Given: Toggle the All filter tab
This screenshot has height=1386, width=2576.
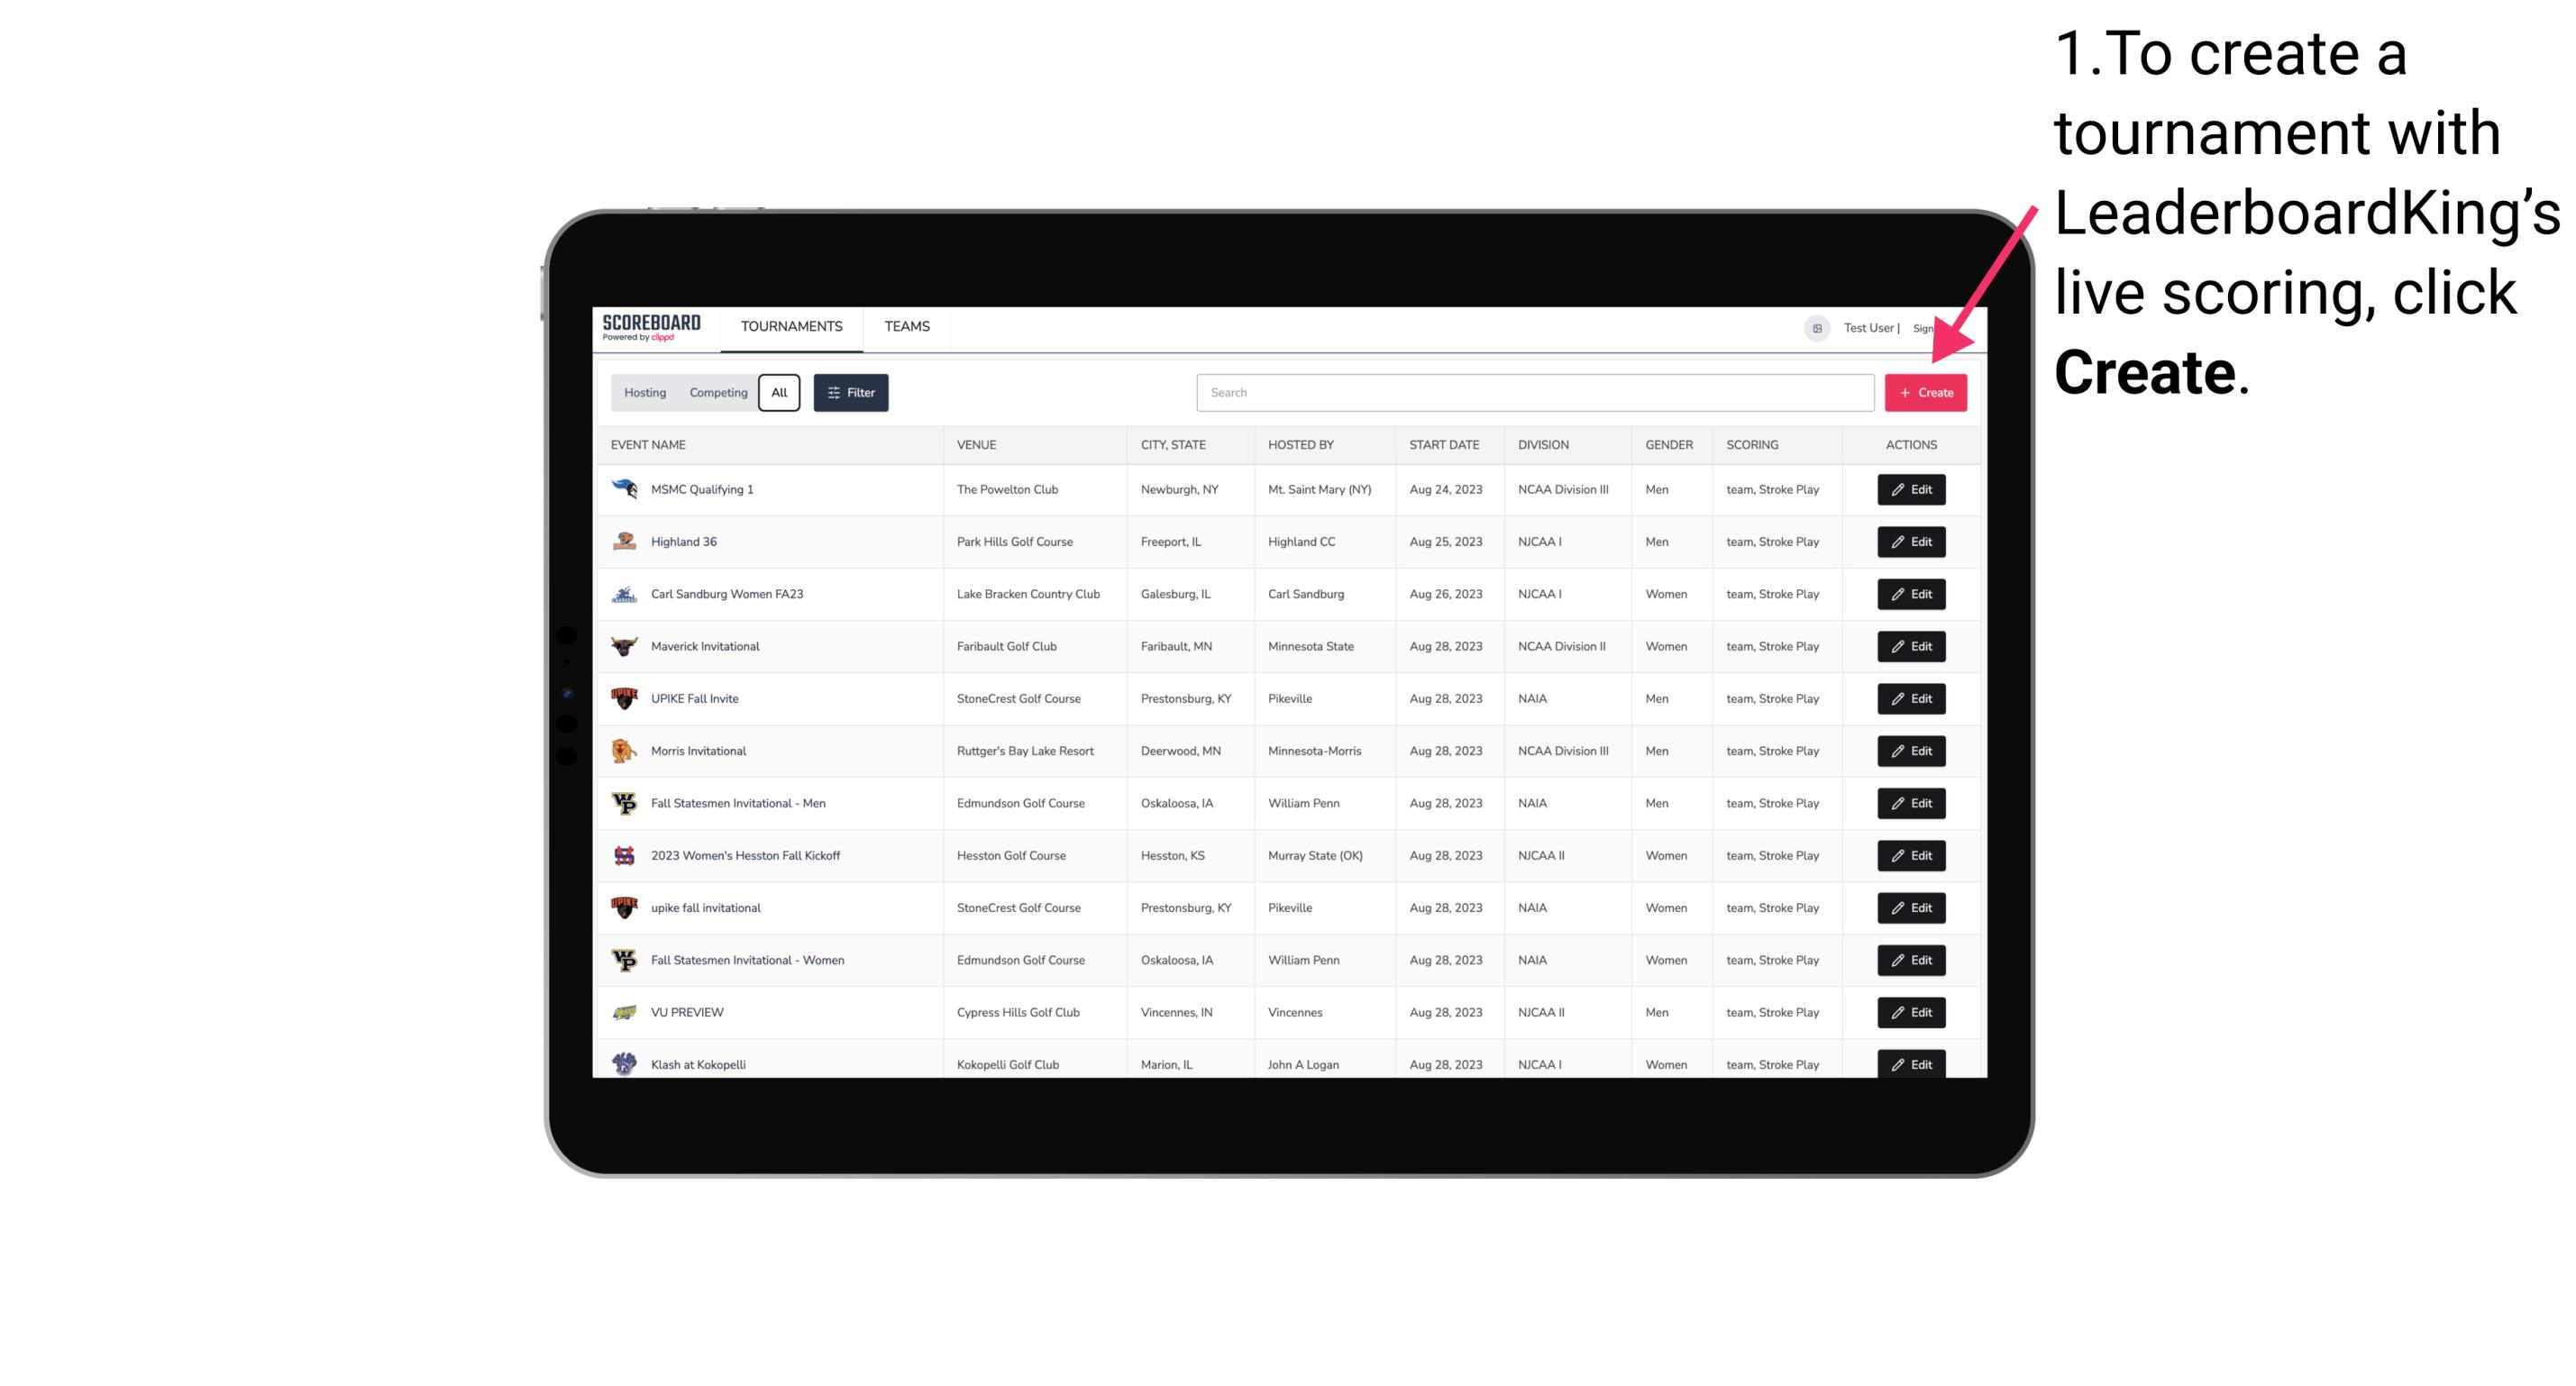Looking at the screenshot, I should coord(779,393).
